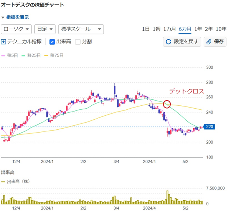
Task: Select the 1年 period tab
Action: (x=198, y=29)
